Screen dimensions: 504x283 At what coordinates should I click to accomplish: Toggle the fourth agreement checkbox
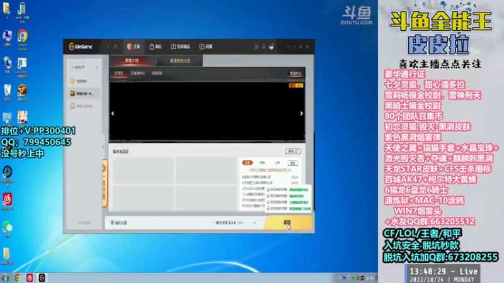(268, 209)
